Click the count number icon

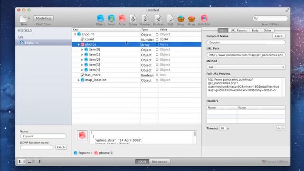tap(82, 39)
